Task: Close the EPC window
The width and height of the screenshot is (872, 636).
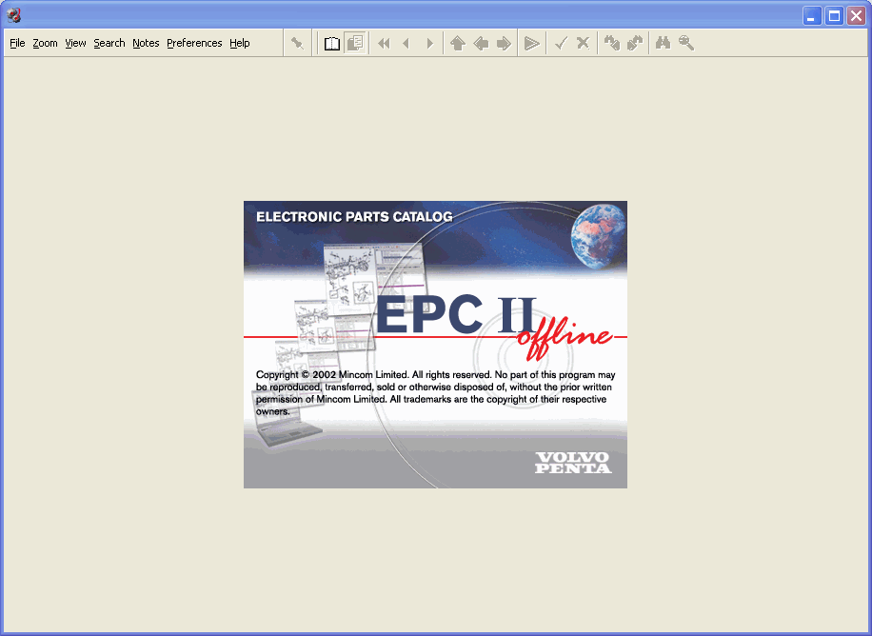Action: (x=857, y=16)
